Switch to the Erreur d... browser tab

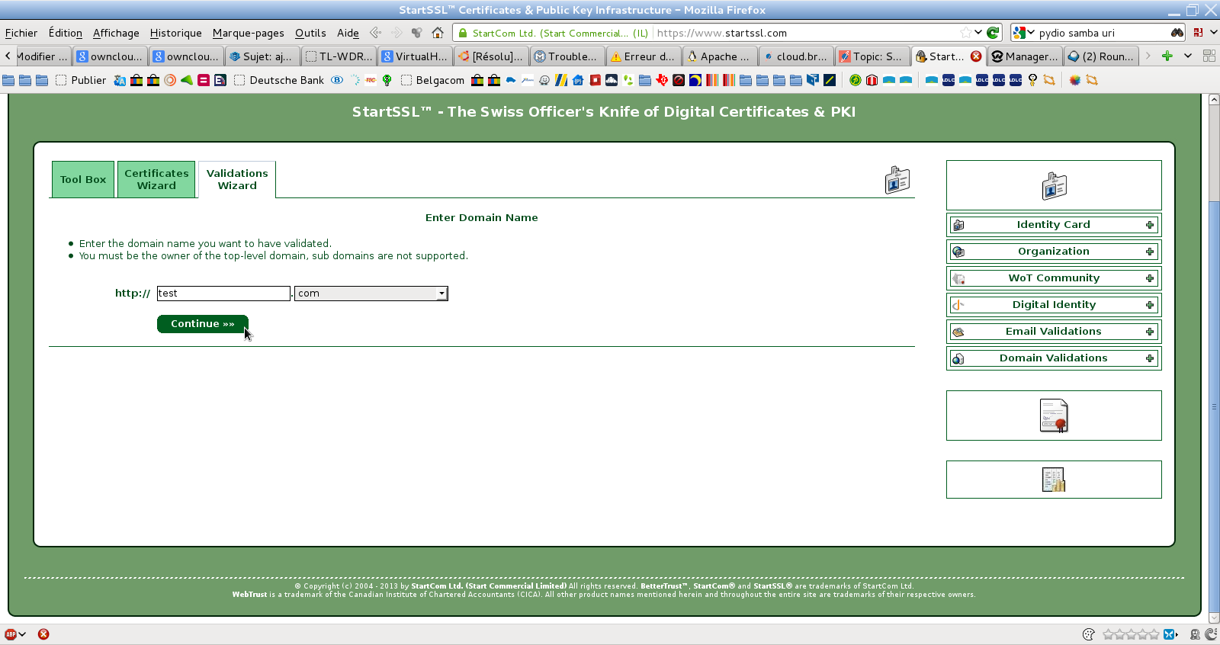(644, 56)
